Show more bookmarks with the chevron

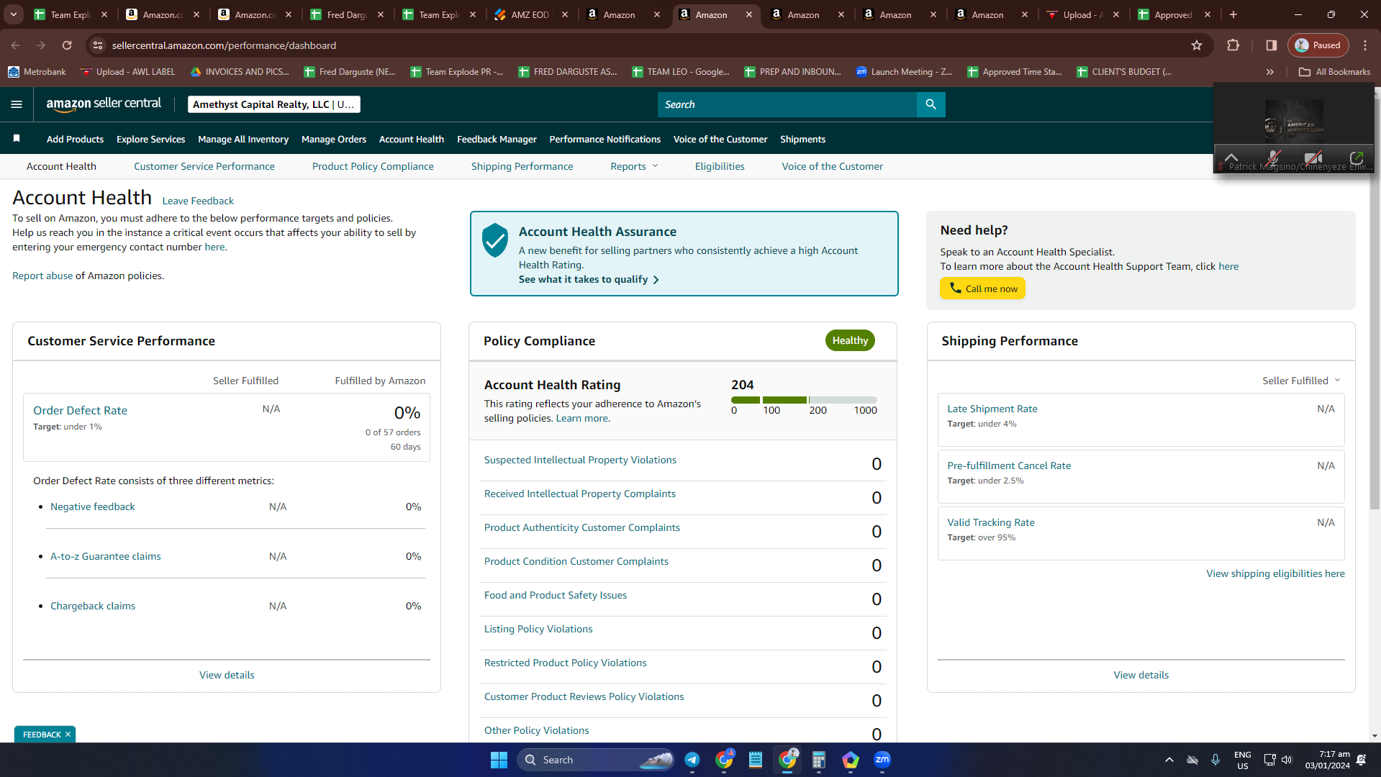[1270, 72]
